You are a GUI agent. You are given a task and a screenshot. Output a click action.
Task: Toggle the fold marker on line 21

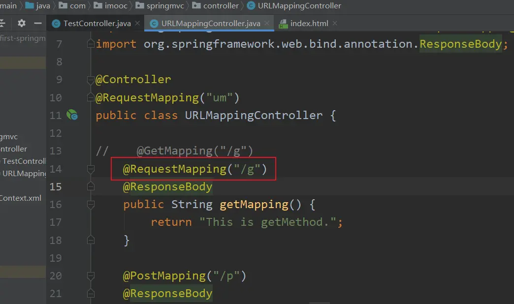(x=91, y=294)
